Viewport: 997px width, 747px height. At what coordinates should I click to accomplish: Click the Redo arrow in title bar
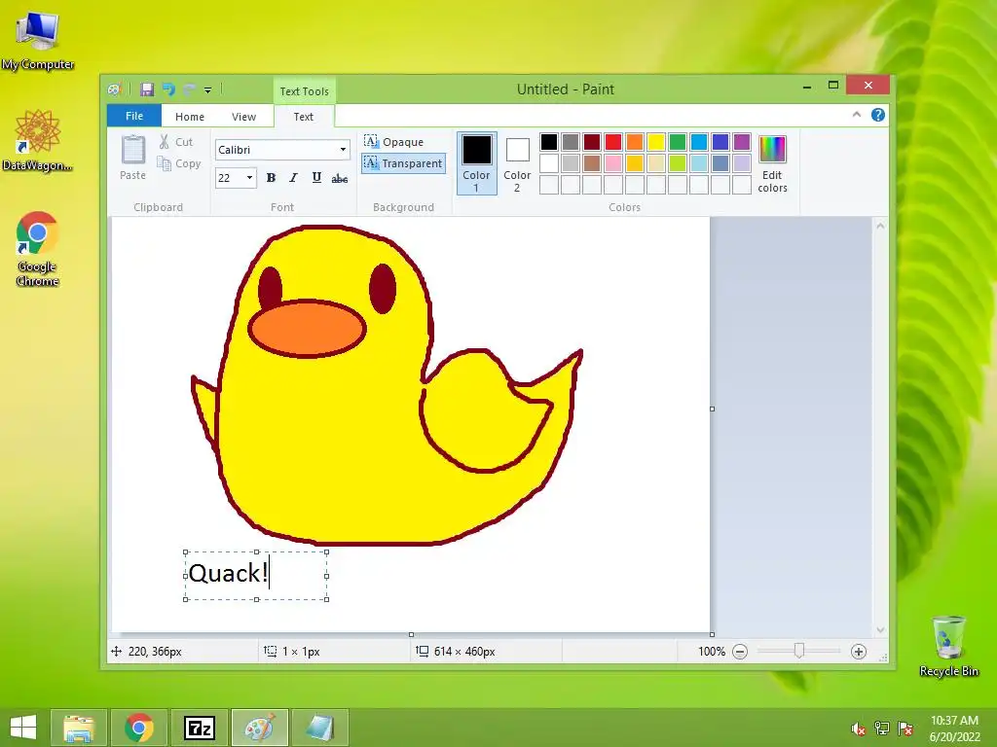[x=190, y=89]
